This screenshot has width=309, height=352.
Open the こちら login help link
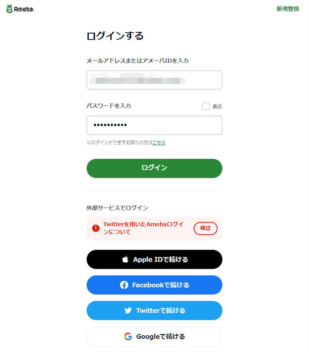(159, 142)
